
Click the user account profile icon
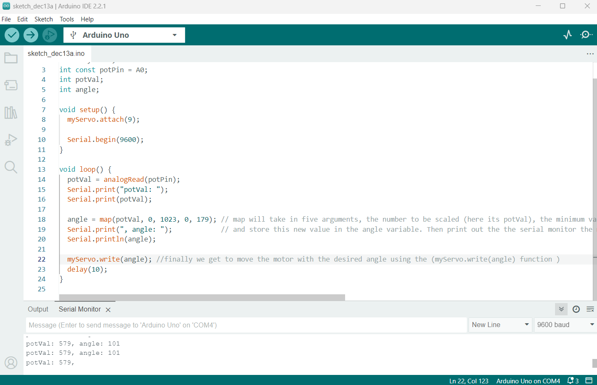click(x=11, y=363)
